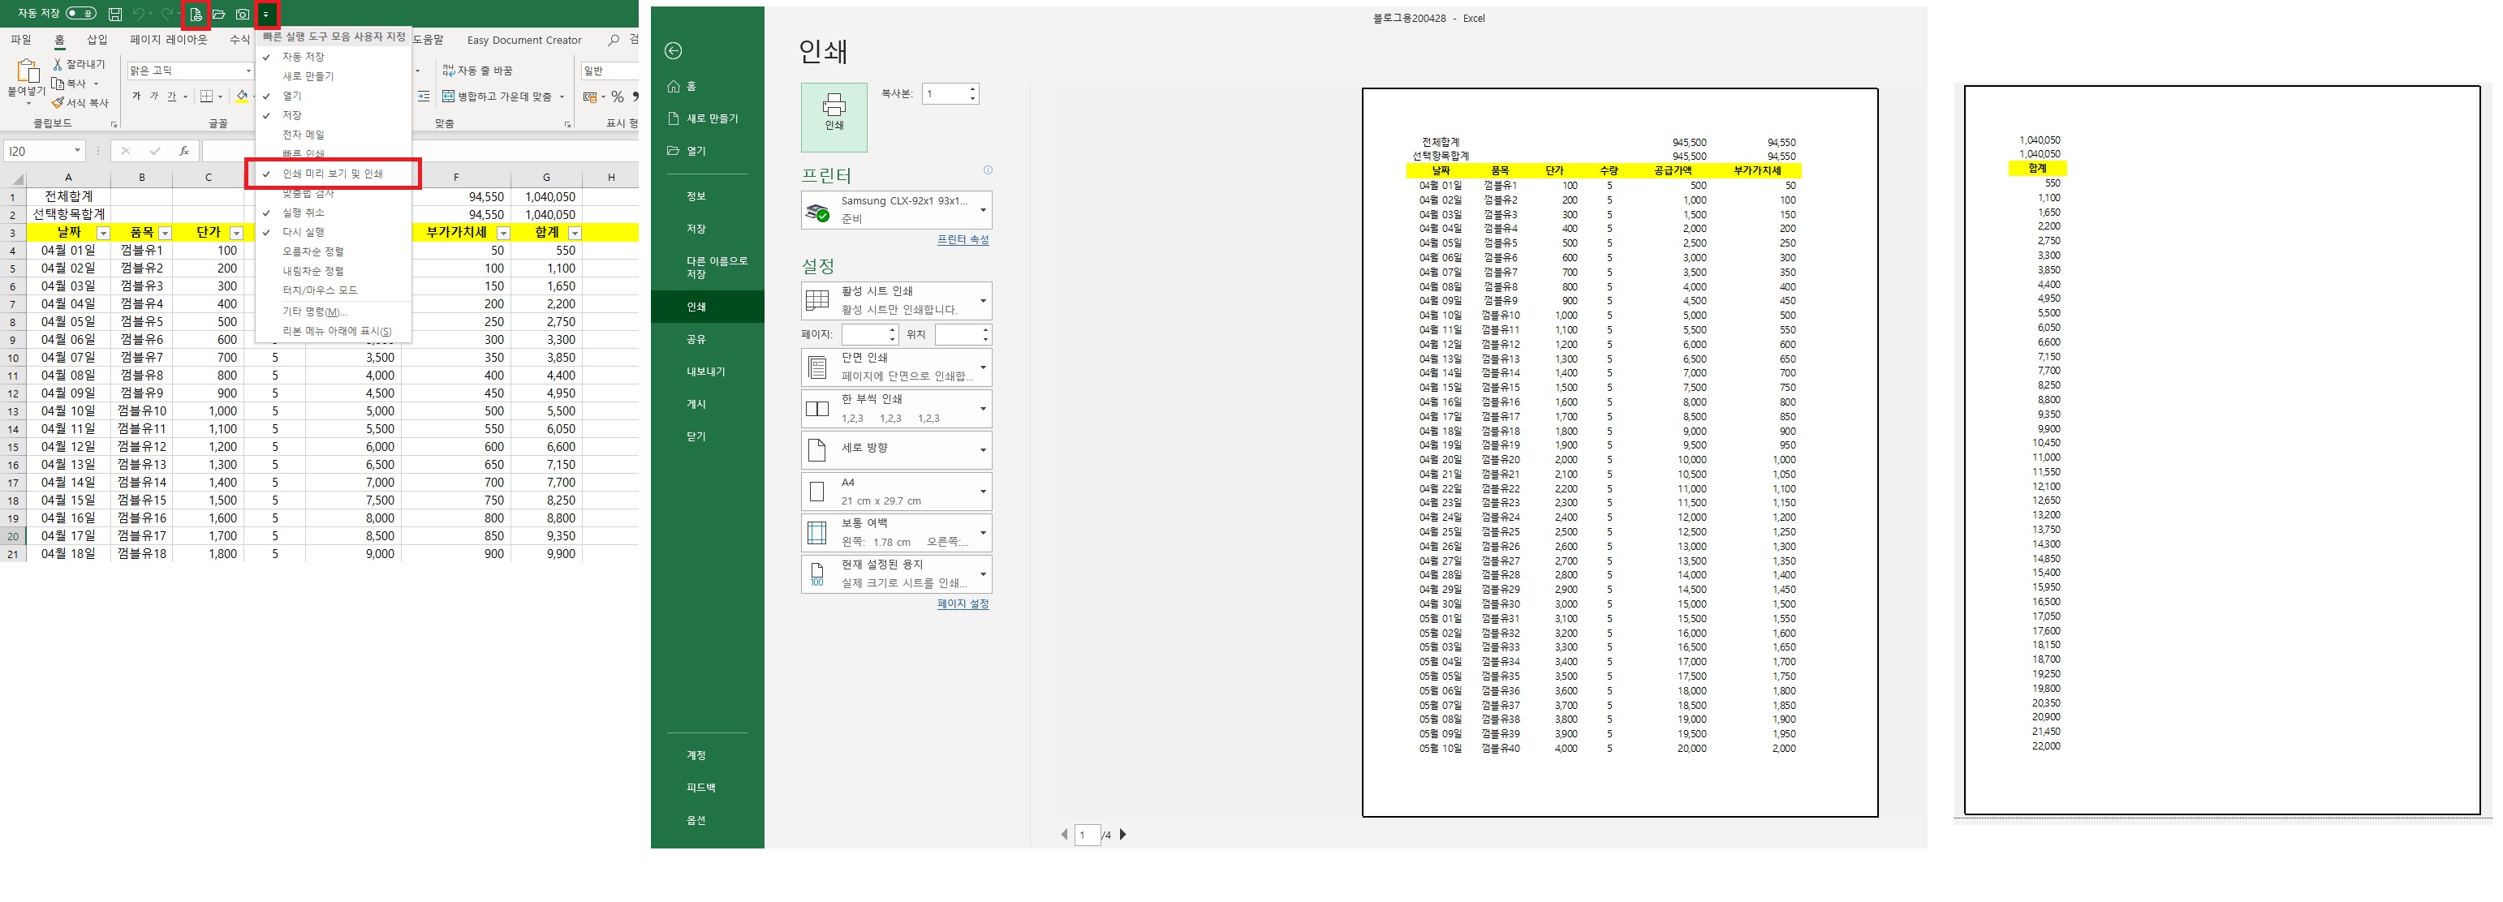Open the 페이지 레이아웃 ribbon tab
Screen dimensions: 2503x902
coord(168,40)
